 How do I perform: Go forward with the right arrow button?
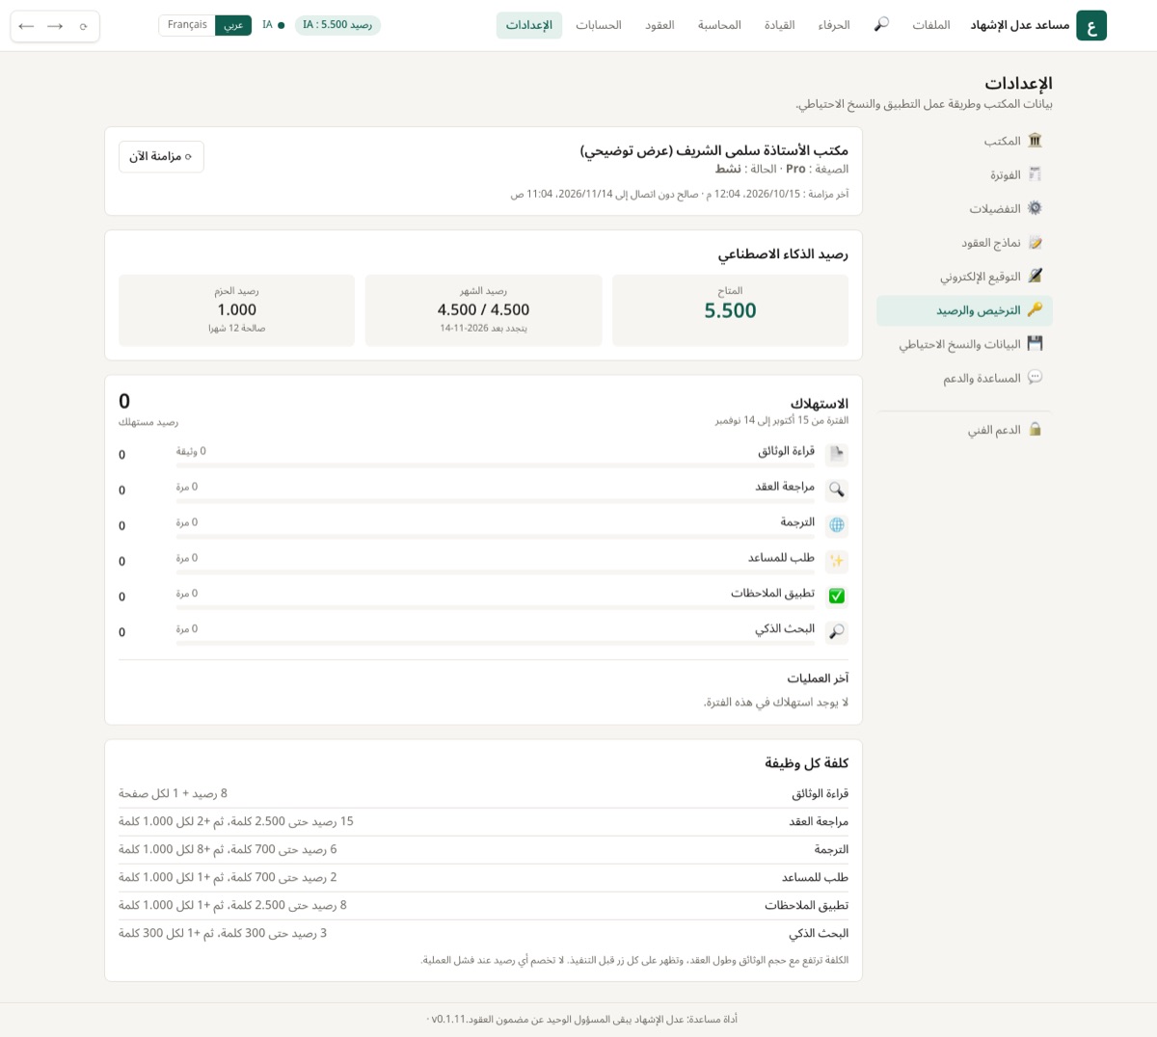point(55,26)
